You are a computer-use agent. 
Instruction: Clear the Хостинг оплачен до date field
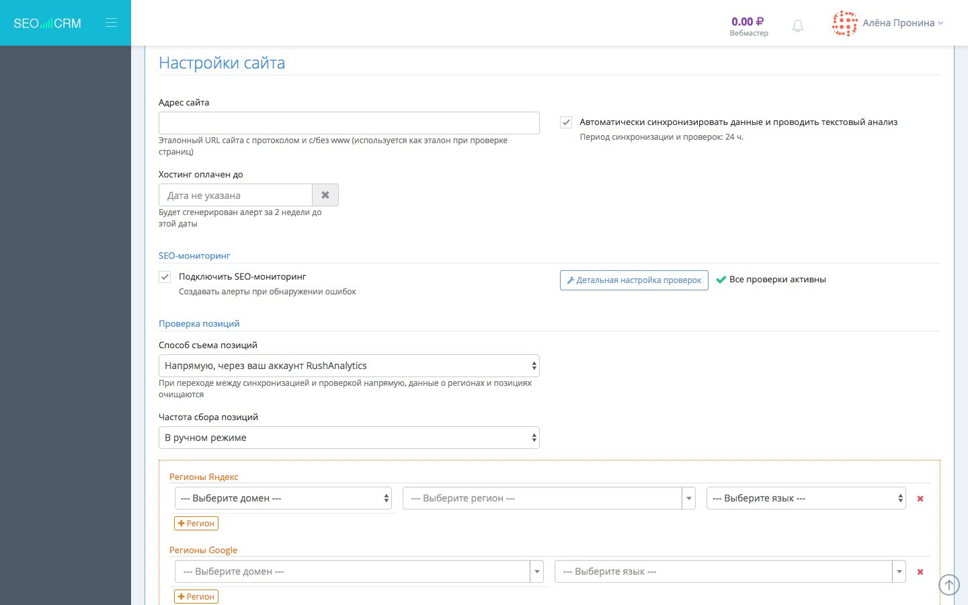click(325, 194)
